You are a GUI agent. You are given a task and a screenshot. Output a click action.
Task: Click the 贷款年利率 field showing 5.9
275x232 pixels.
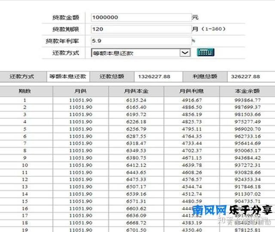[x=141, y=41]
